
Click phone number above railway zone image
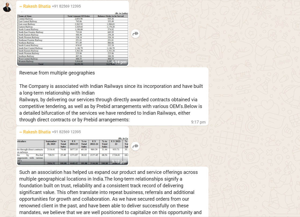click(66, 6)
